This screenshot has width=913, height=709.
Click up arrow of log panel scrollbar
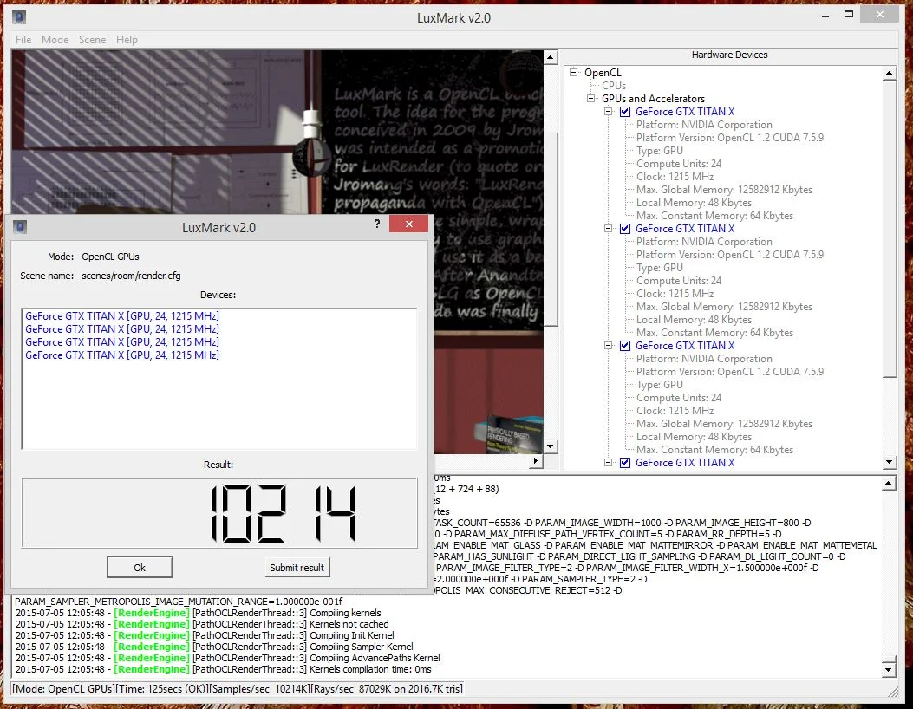pos(889,484)
